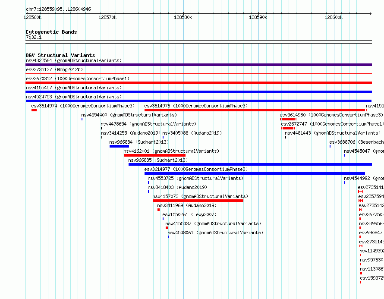Open the nsv4157073 variant label

click(200, 196)
